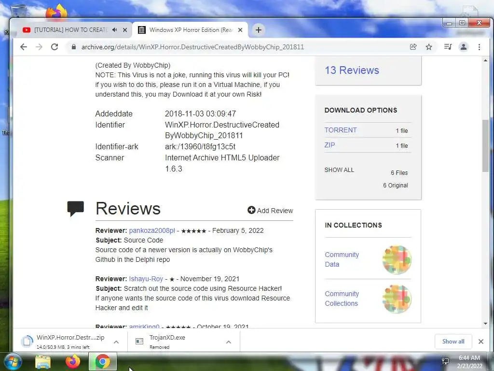Image resolution: width=494 pixels, height=371 pixels.
Task: Go back with the browser back arrow
Action: click(24, 47)
